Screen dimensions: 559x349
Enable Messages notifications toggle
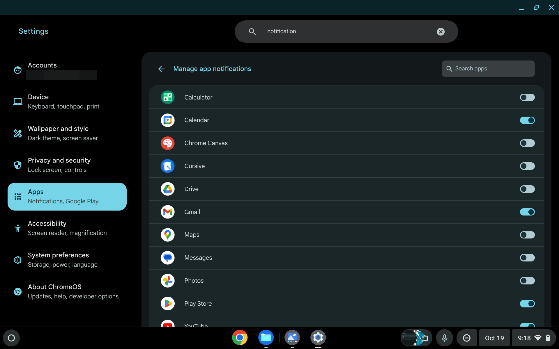point(527,258)
